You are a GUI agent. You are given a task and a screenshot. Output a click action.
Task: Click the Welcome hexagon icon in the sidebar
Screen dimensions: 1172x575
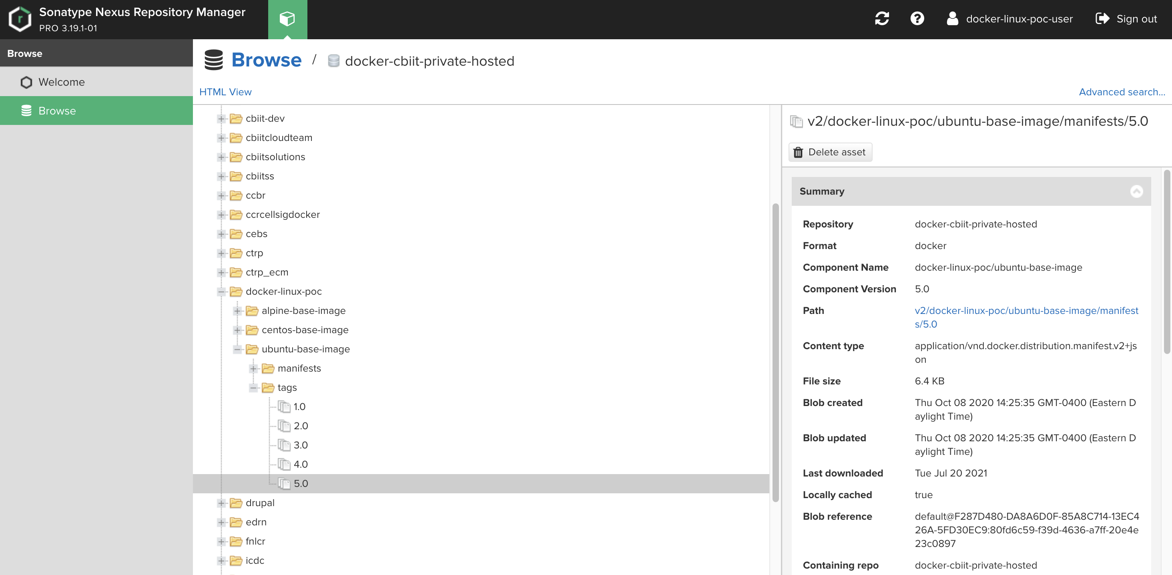26,82
